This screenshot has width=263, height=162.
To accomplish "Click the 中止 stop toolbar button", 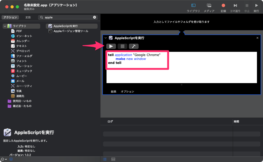I will 247,8.
